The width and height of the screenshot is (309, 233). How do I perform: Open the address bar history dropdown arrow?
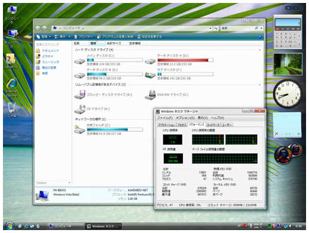click(211, 28)
